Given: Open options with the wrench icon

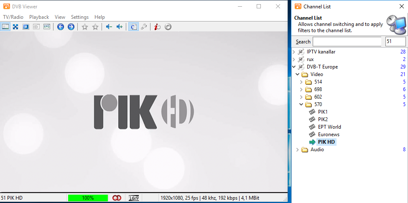Looking at the screenshot, I should click(144, 26).
